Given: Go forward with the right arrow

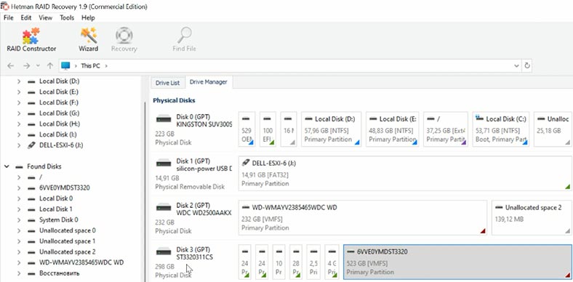Looking at the screenshot, I should (26, 65).
